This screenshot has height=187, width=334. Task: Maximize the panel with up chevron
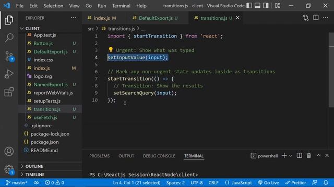pos(319,155)
